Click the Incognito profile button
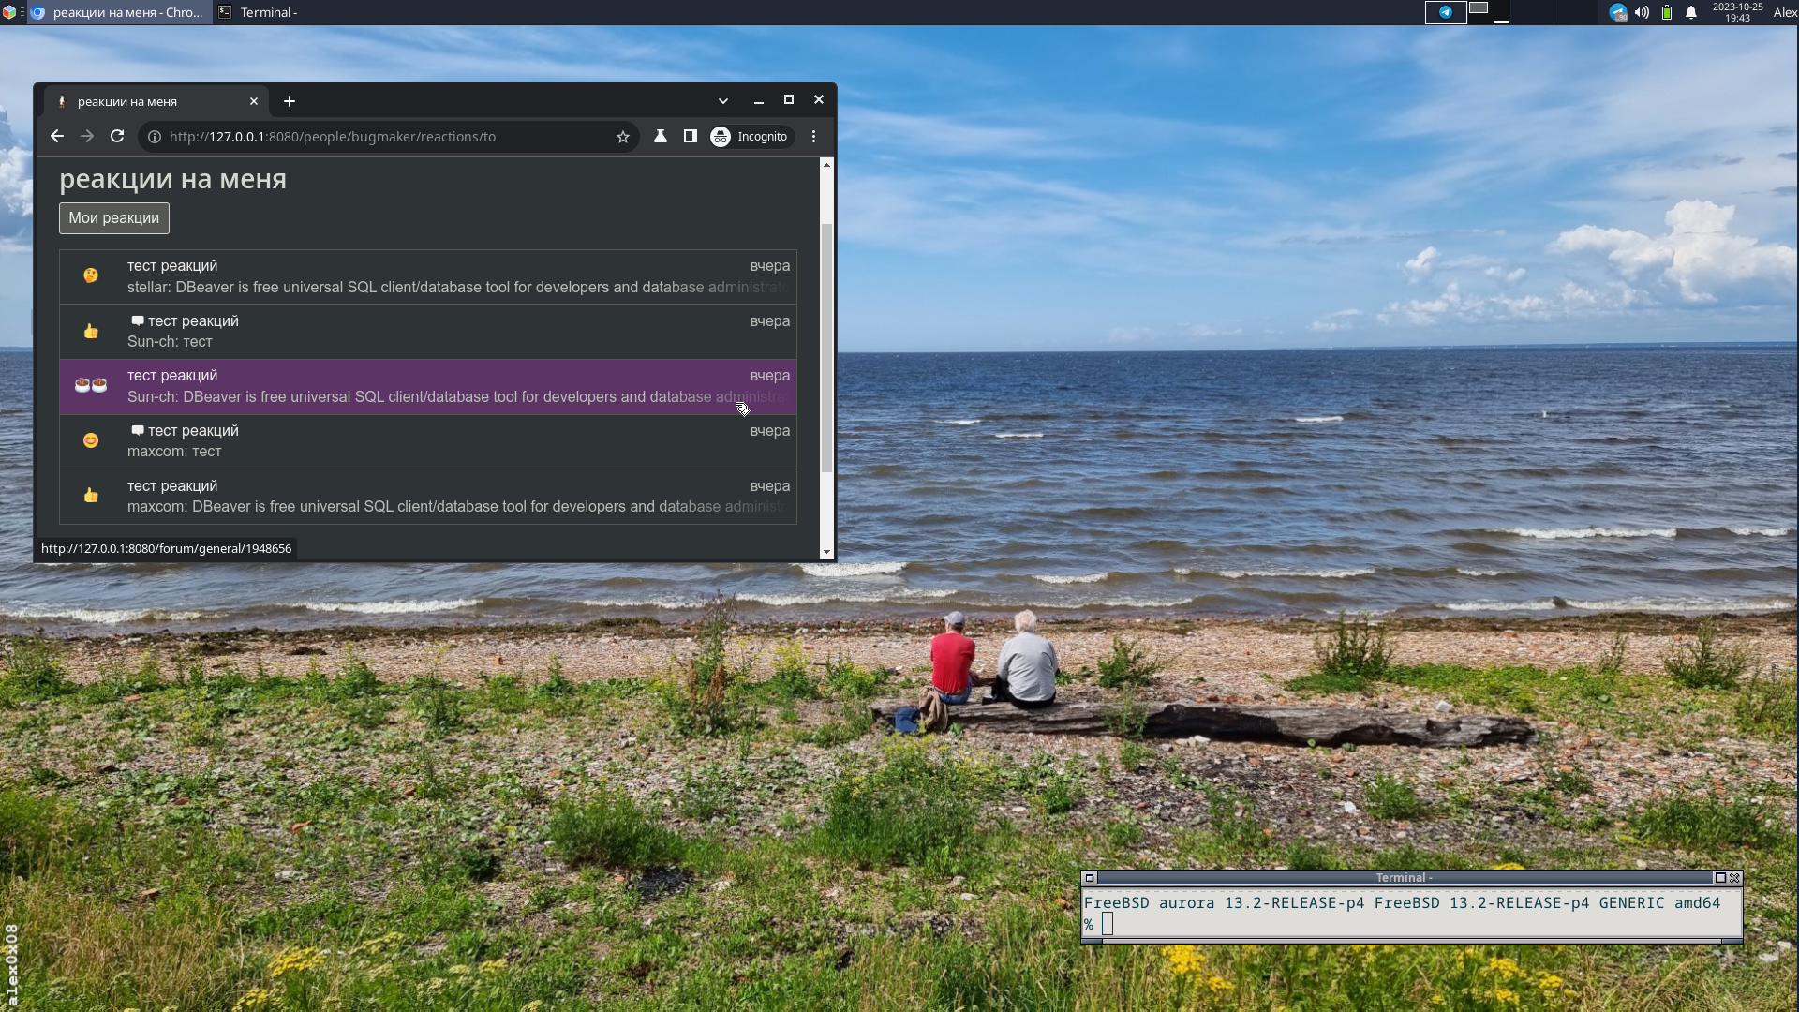Viewport: 1799px width, 1012px height. [750, 137]
